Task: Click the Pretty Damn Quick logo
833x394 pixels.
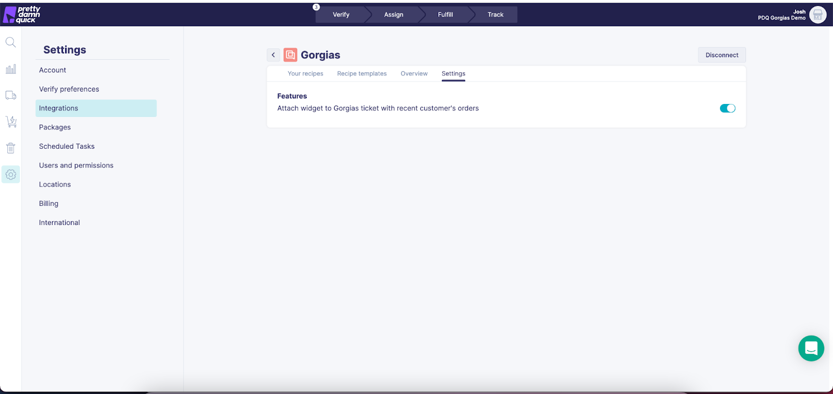Action: pos(22,15)
